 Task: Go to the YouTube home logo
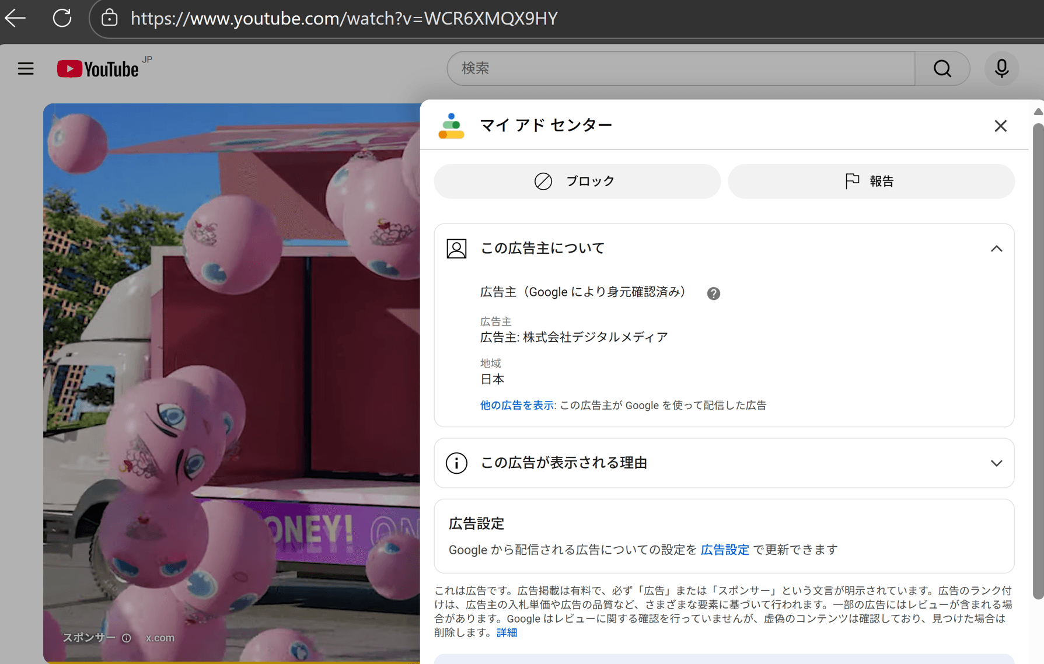pos(98,69)
